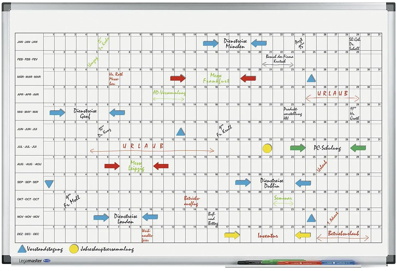This screenshot has height=271, width=396.
Task: Click the blue right arrow before Dienstreise Dublin
Action: click(243, 182)
